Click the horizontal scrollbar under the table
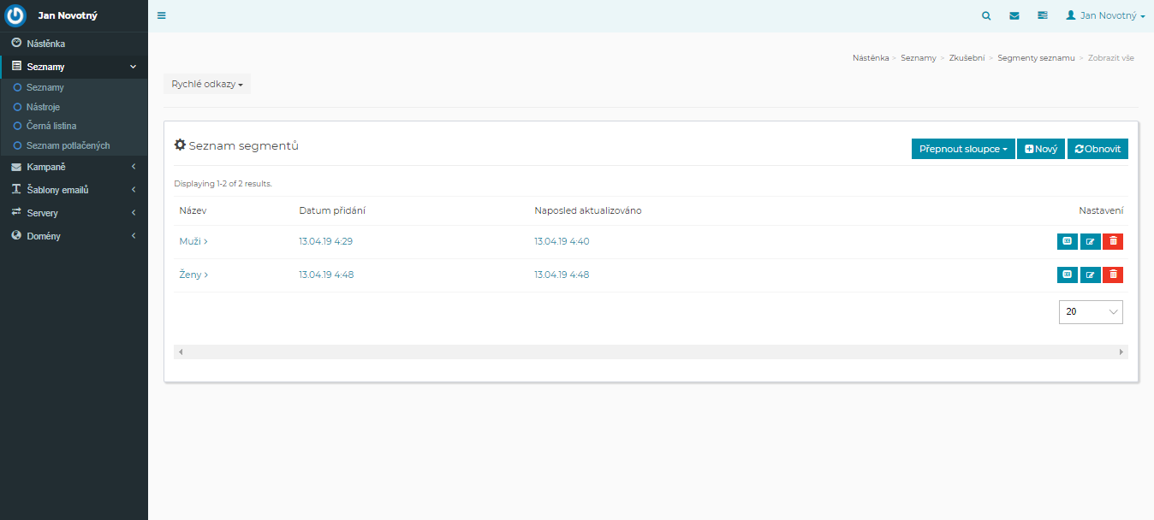This screenshot has height=520, width=1154. 651,352
